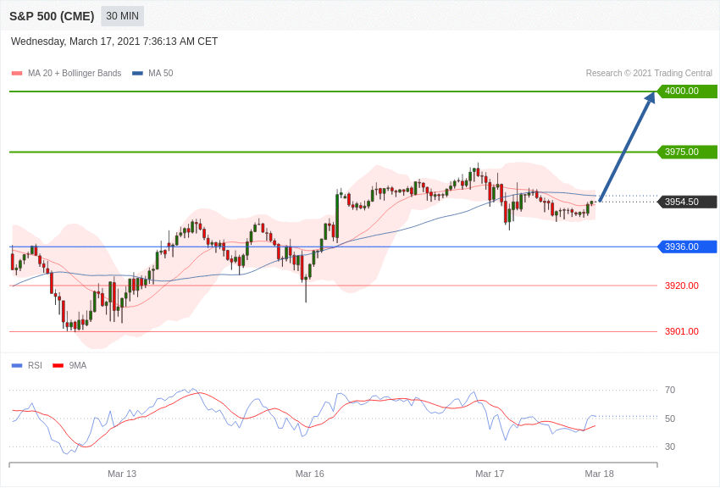
Task: Click the 3975.00 green price tag
Action: coord(687,152)
